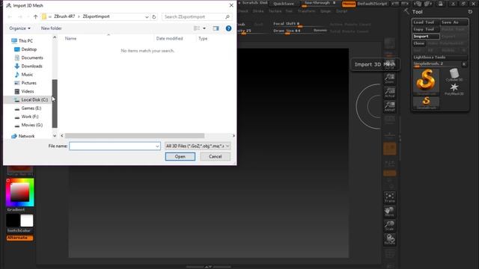This screenshot has height=269, width=479.
Task: Click the Save As button
Action: [x=454, y=22]
